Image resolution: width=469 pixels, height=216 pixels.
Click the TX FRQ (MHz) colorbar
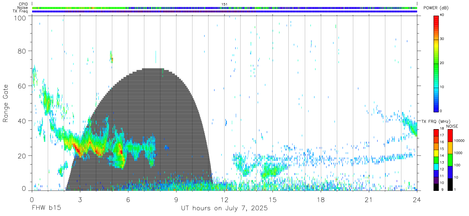click(x=436, y=160)
